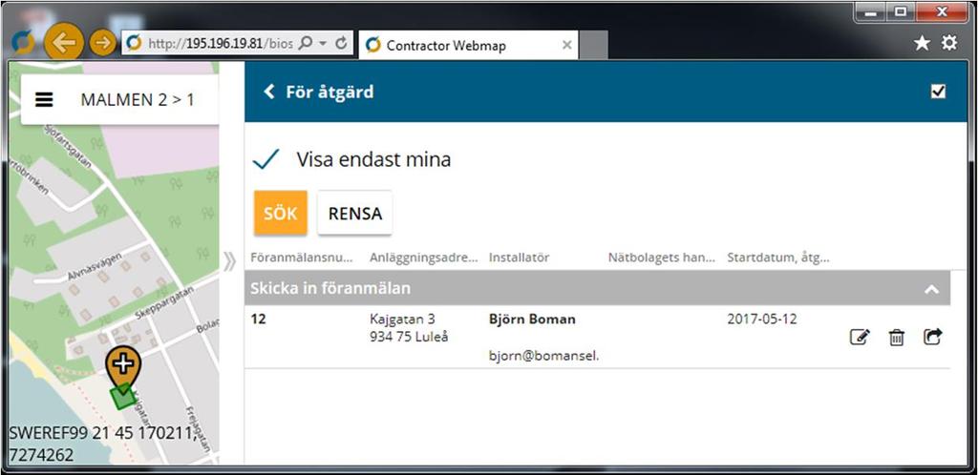Click föranmälan number 12

pyautogui.click(x=259, y=320)
